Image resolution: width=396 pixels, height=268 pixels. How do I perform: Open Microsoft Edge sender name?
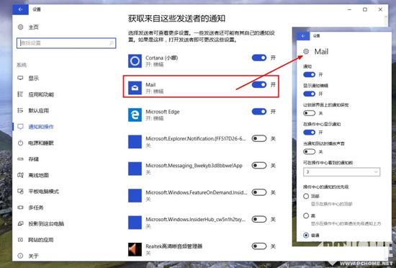[163, 112]
